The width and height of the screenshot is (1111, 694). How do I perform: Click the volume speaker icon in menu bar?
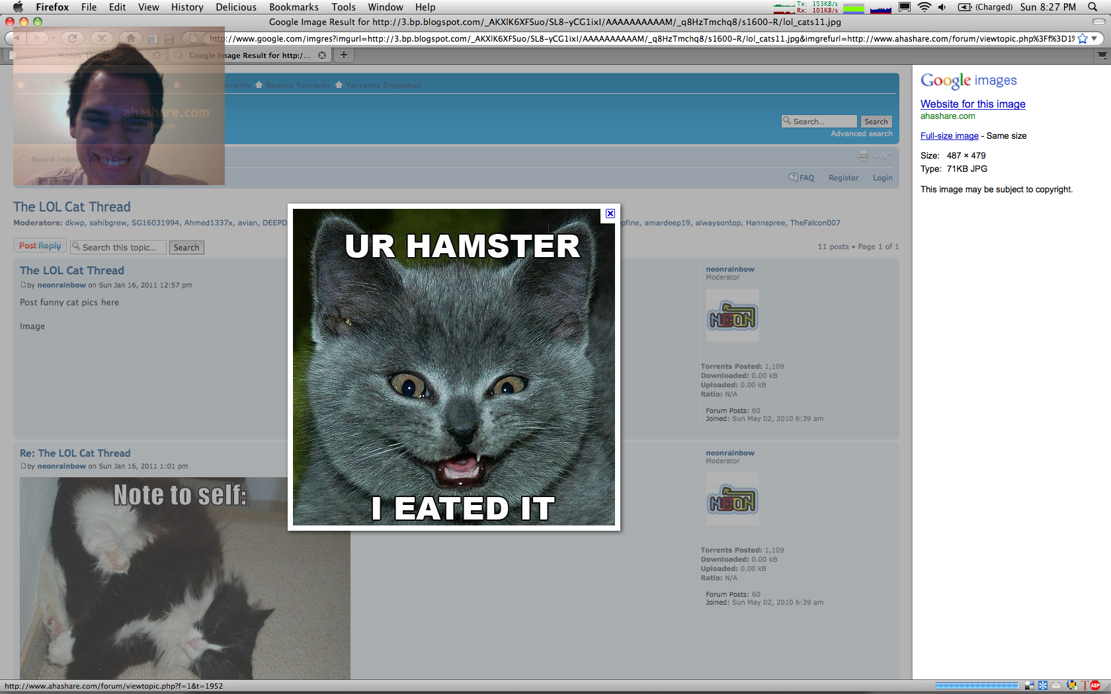click(x=942, y=7)
